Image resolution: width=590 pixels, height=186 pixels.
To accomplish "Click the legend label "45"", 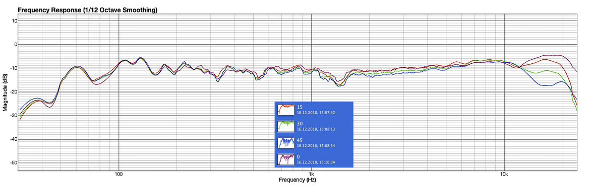I will [300, 140].
